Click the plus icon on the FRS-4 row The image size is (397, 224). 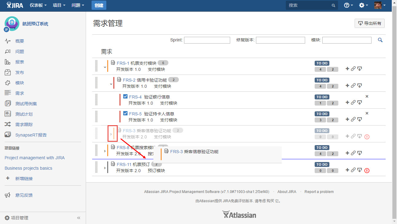(x=347, y=102)
